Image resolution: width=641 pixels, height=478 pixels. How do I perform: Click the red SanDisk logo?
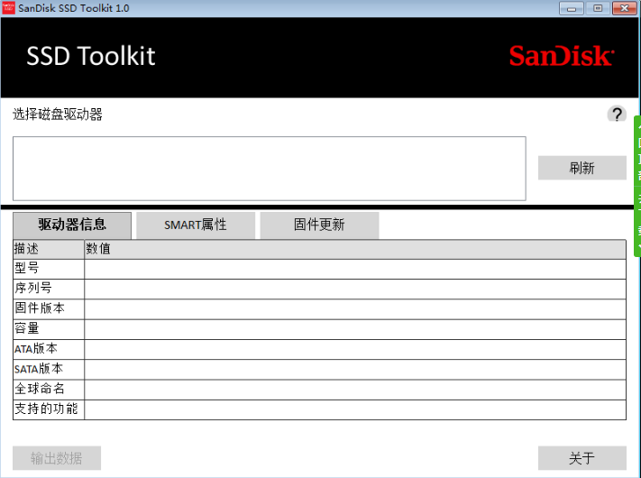coord(562,56)
